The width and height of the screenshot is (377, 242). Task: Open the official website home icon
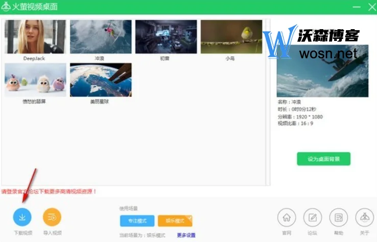click(x=287, y=217)
